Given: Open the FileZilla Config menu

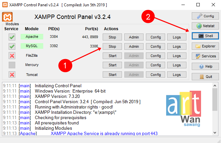Looking at the screenshot, I should click(x=156, y=56).
